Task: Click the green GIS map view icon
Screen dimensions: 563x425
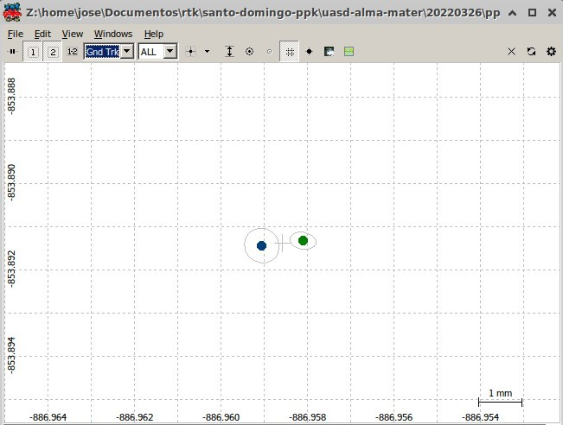Action: click(349, 52)
